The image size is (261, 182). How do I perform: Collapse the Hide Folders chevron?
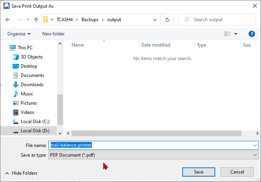pos(7,173)
